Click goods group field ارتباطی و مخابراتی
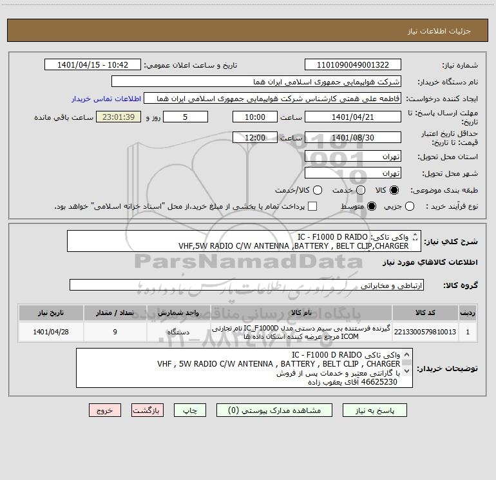This screenshot has width=496, height=480. tap(247, 285)
